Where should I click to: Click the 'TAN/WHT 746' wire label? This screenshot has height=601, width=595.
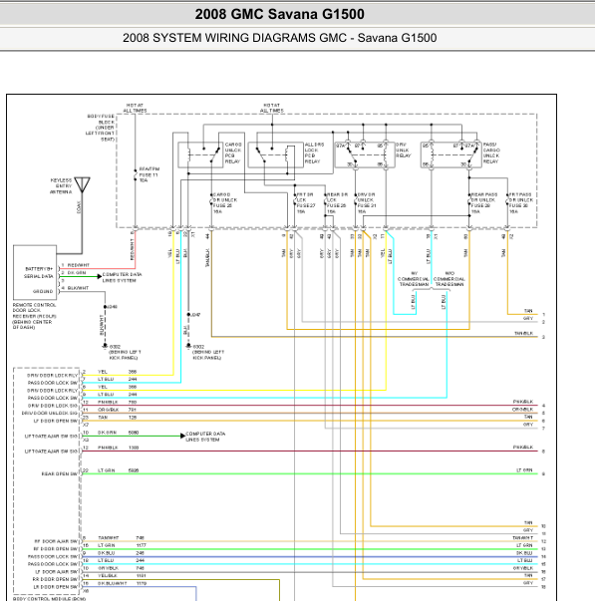point(121,538)
